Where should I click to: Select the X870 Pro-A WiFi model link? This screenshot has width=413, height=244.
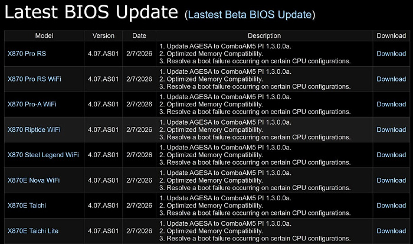click(x=32, y=105)
